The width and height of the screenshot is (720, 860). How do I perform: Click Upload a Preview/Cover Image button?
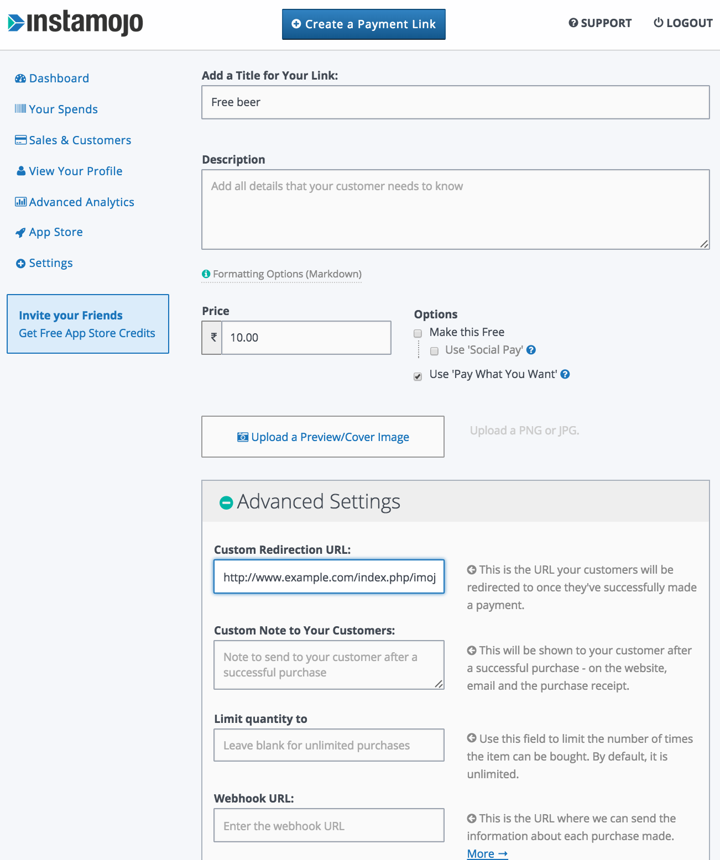pyautogui.click(x=323, y=437)
